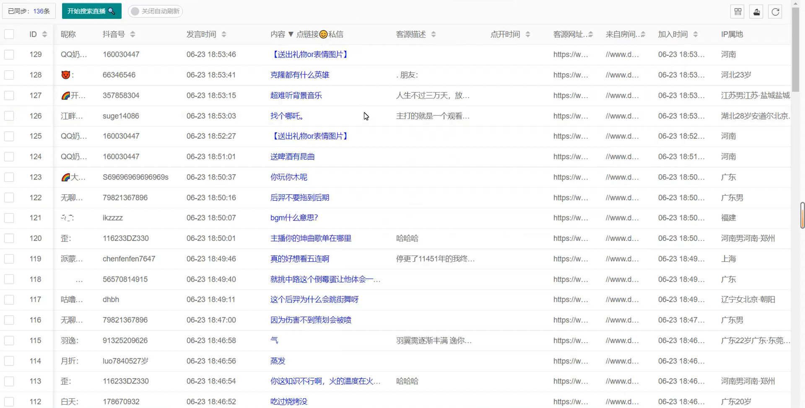
Task: Click 抖音号 S69696969696969s
Action: coord(135,177)
